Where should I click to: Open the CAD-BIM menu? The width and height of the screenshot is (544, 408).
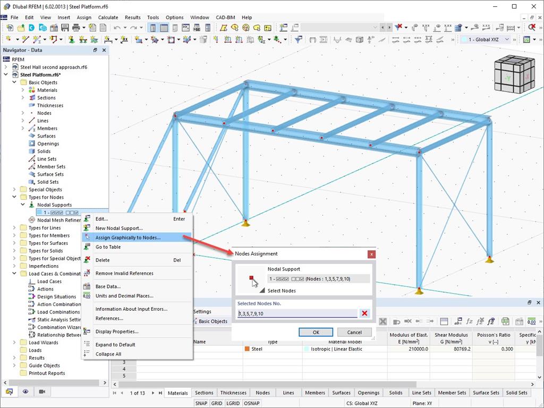pos(225,18)
